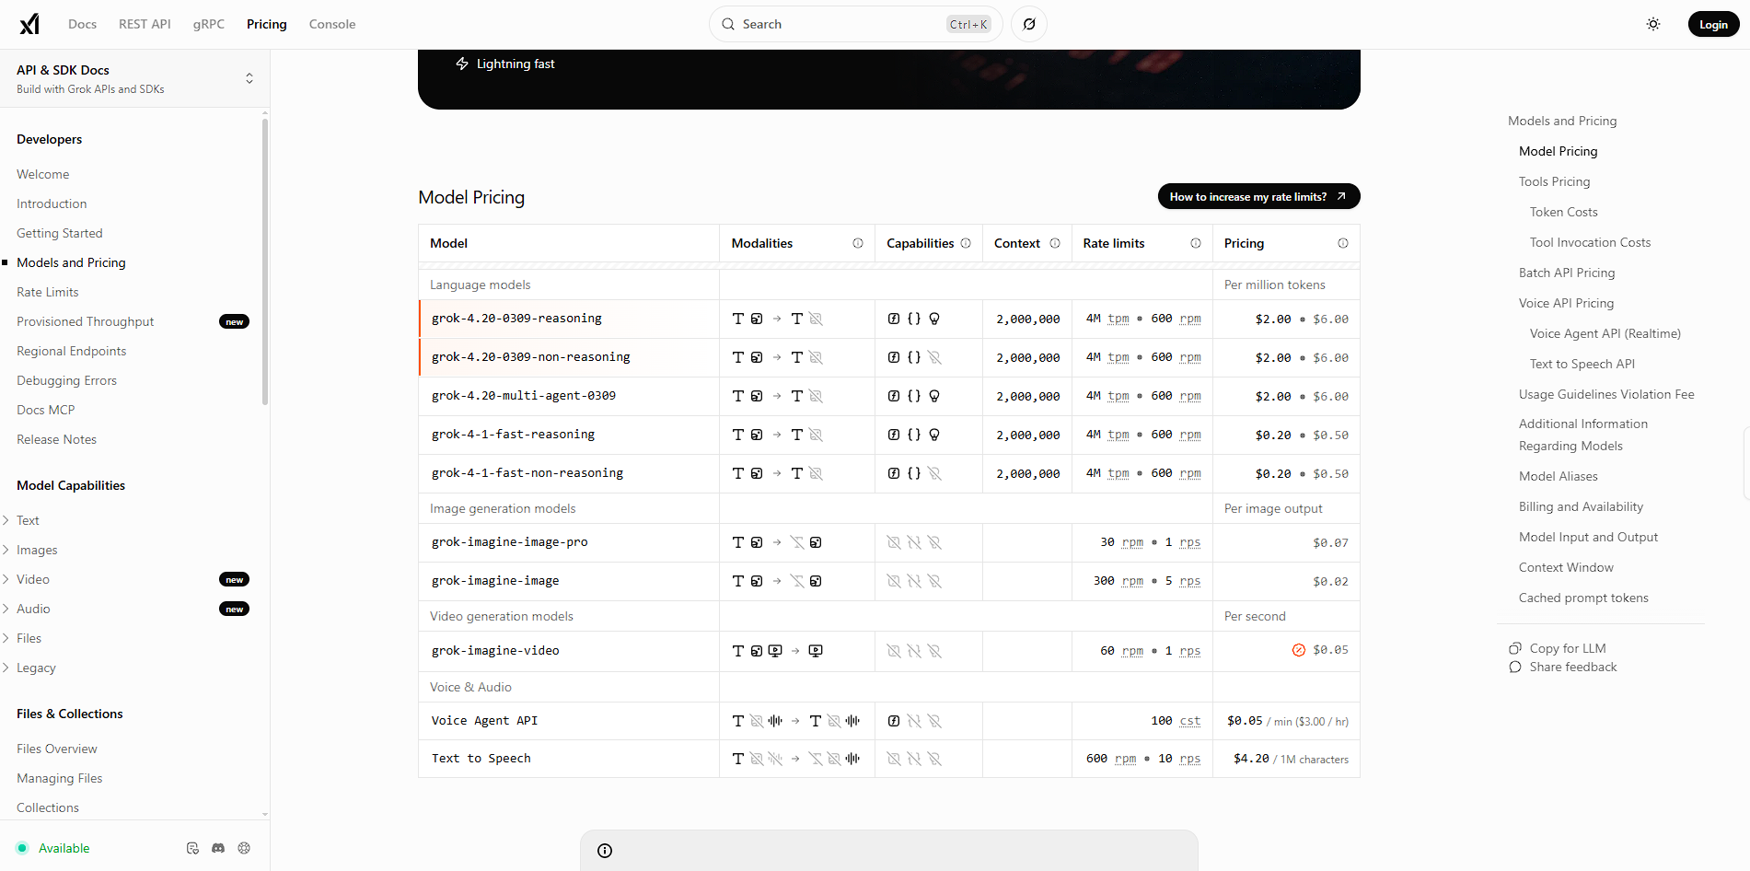The width and height of the screenshot is (1750, 871).
Task: Click the crossed-out lightbulb for grok-4-1-fast-non-reasoning
Action: (934, 473)
